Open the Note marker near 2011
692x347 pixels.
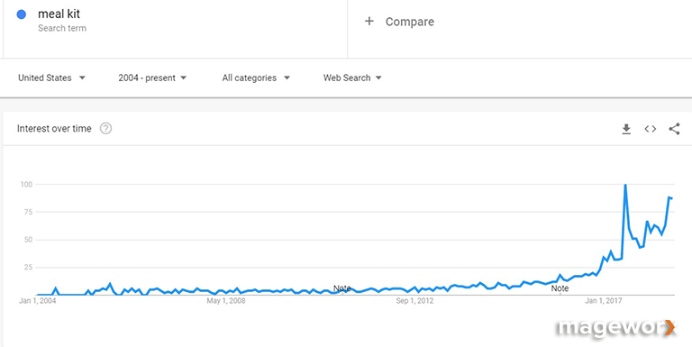click(342, 288)
